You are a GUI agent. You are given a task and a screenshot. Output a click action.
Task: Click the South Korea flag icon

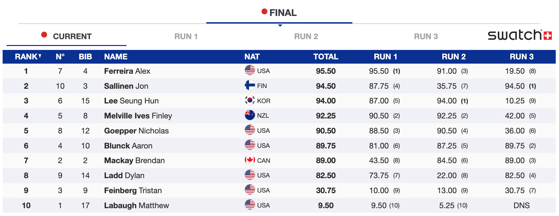coord(250,100)
